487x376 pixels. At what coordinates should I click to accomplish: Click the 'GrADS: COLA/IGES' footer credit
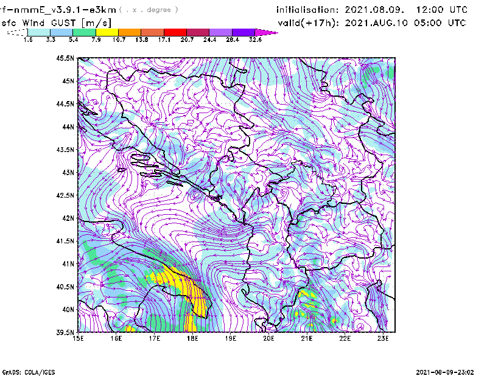[29, 372]
